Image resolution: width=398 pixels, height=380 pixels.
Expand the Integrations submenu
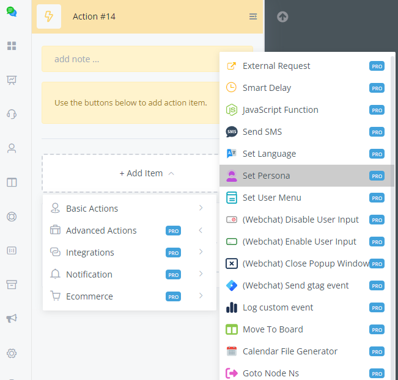click(129, 253)
